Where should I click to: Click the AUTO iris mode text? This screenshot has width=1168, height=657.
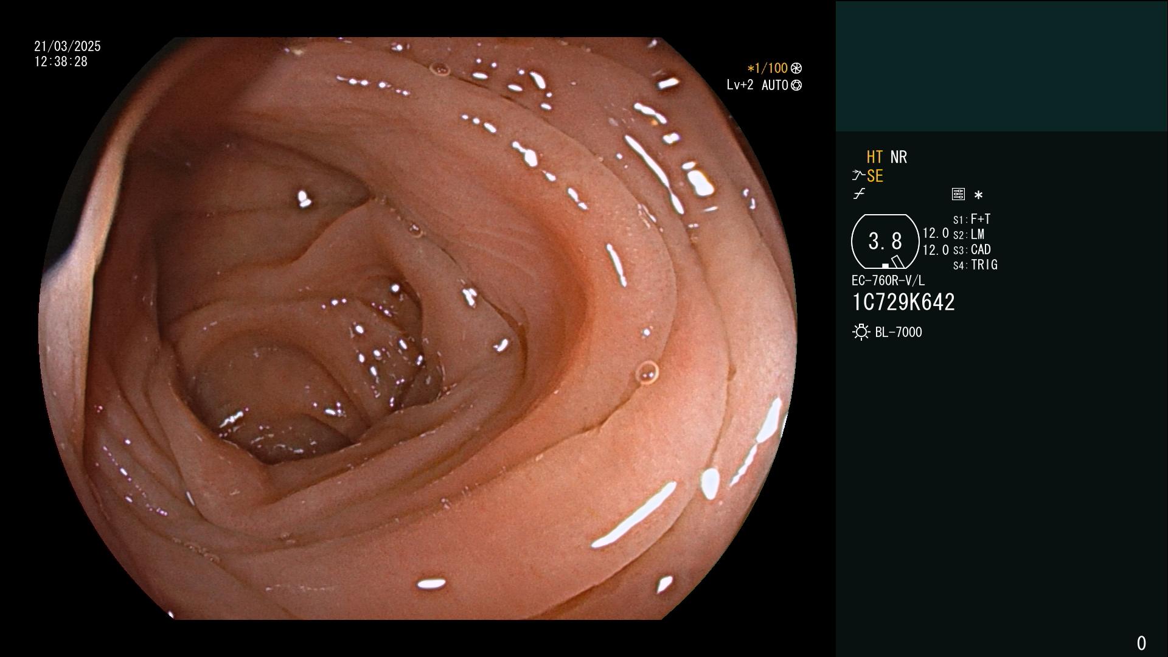(x=775, y=85)
